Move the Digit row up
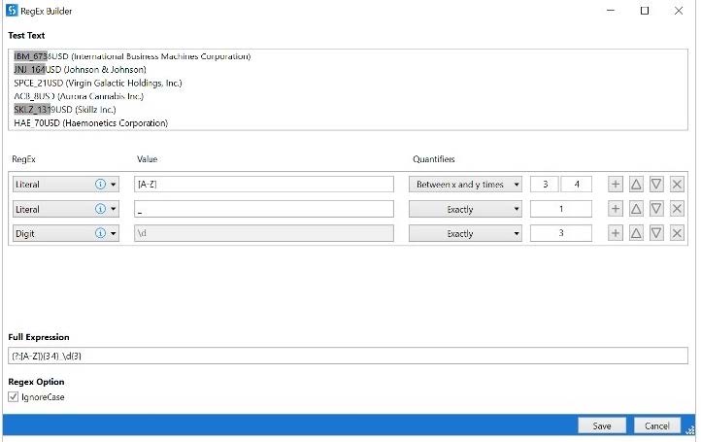 click(x=636, y=233)
